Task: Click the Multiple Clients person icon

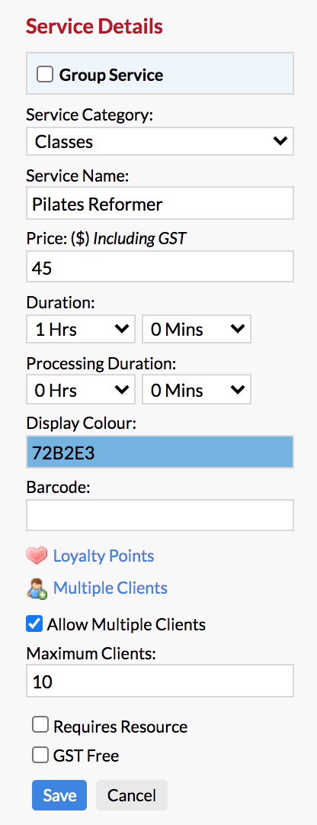Action: (x=37, y=588)
